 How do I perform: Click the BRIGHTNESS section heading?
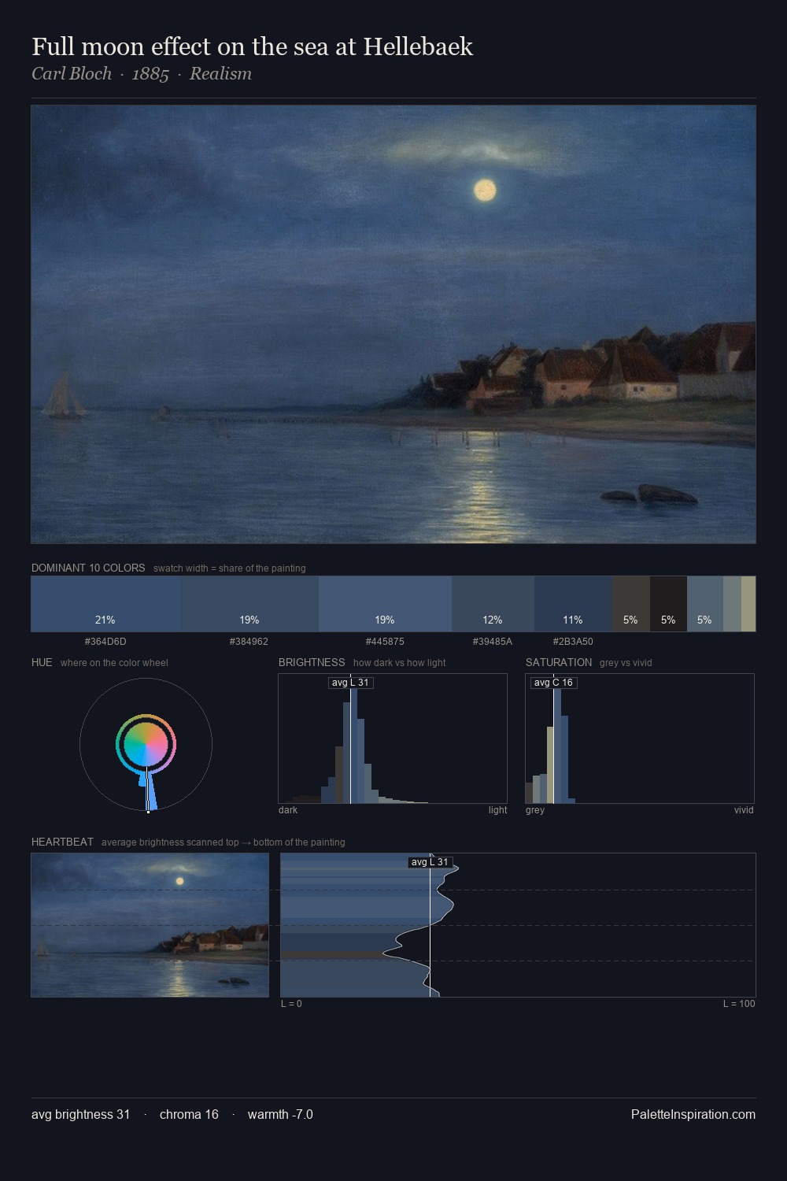(312, 662)
